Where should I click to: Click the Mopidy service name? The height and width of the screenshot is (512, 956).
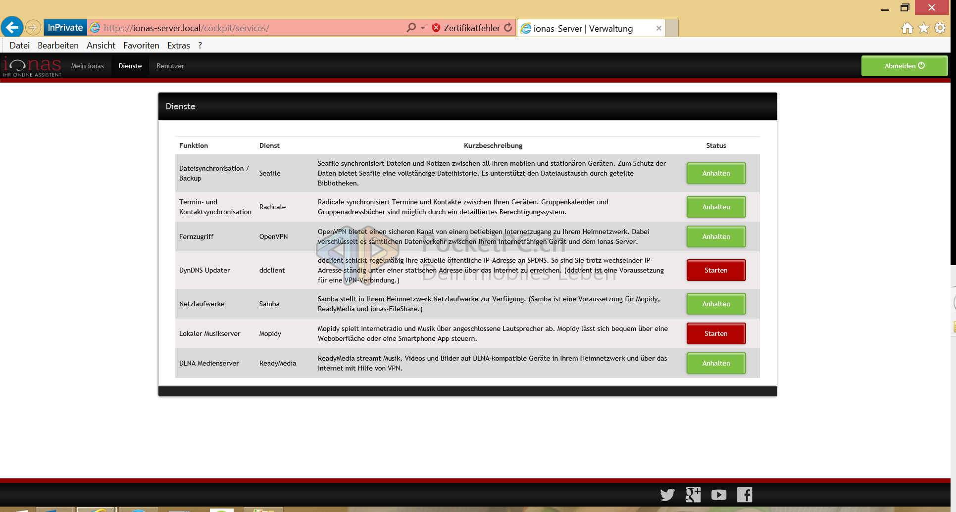[270, 333]
